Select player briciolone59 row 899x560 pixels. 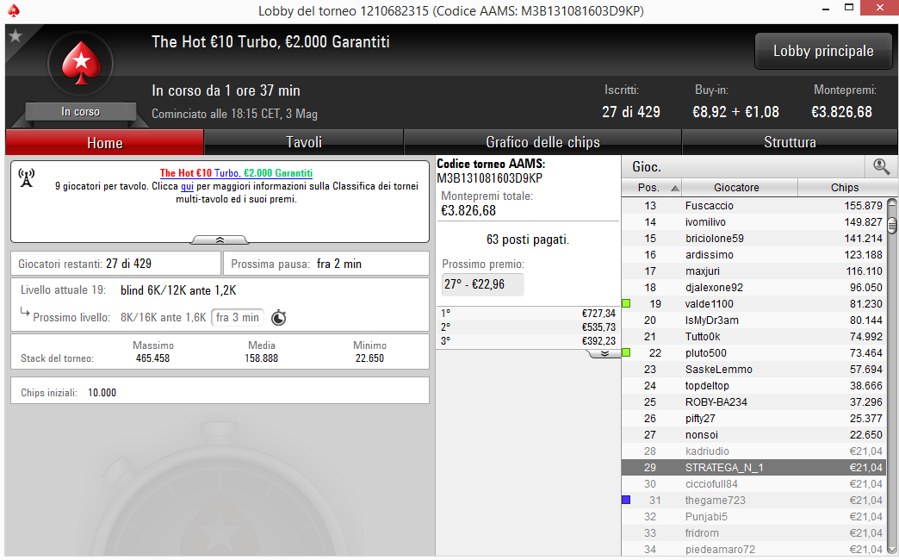[x=753, y=238]
